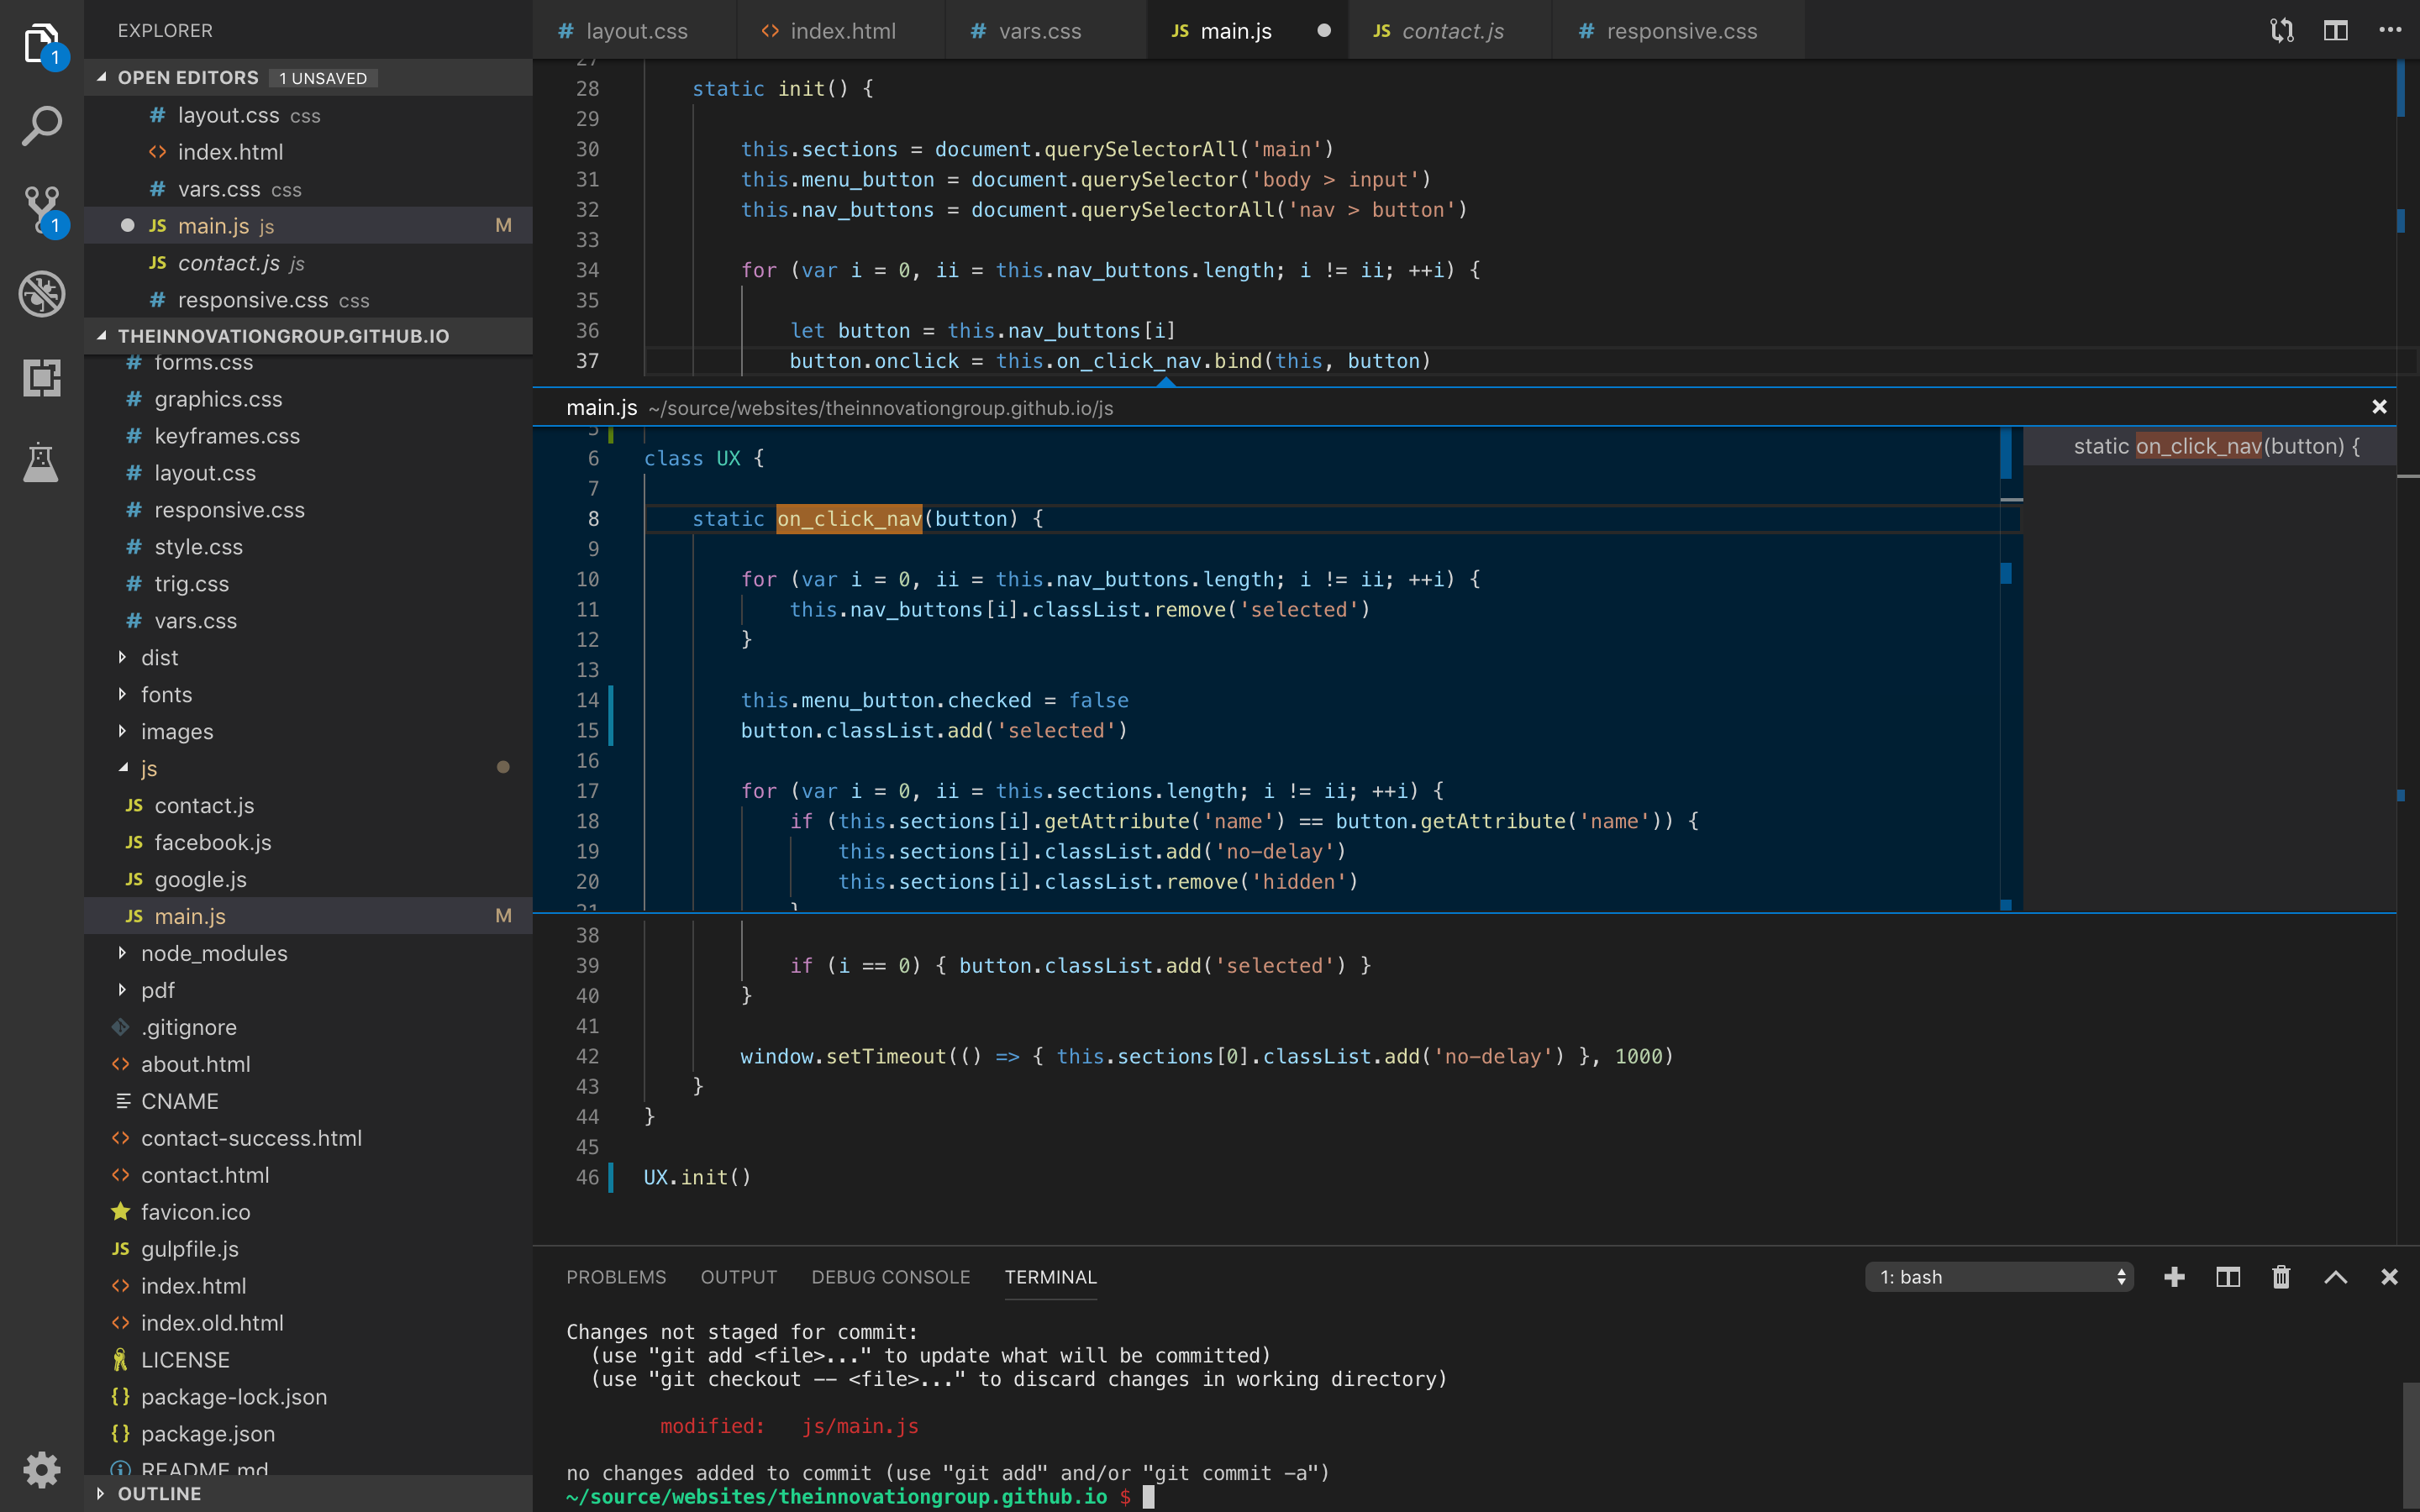Screen dimensions: 2420x1512
Task: Open the Search view in activity bar
Action: tap(42, 126)
